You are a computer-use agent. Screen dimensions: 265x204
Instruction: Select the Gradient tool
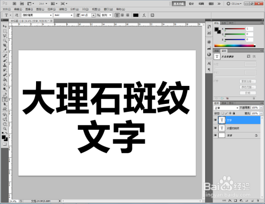(5, 79)
